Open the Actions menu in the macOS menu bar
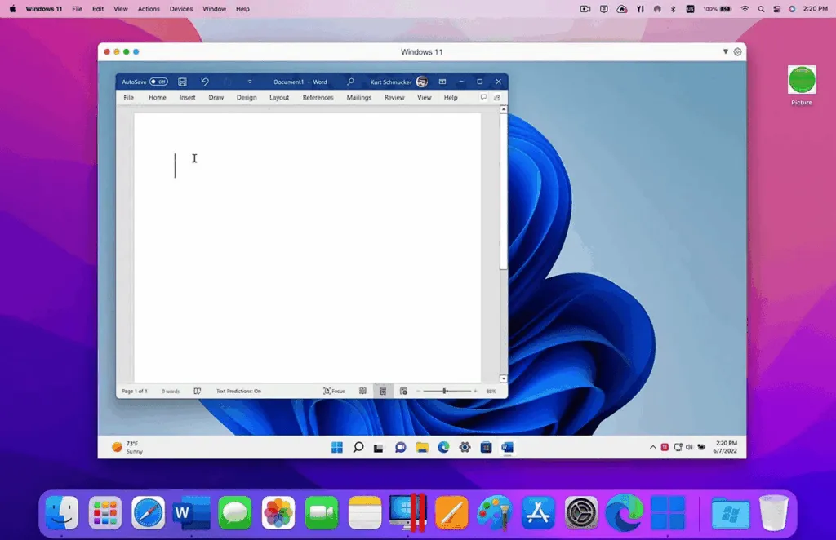Image resolution: width=836 pixels, height=540 pixels. [148, 9]
